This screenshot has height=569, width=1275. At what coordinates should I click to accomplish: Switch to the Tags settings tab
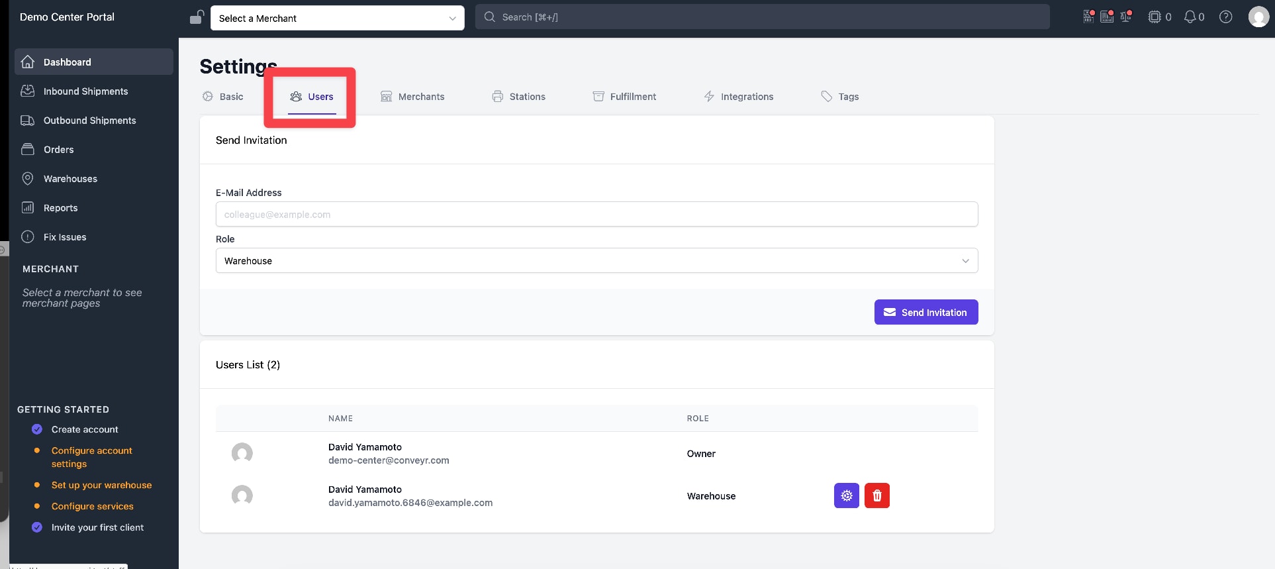click(840, 97)
